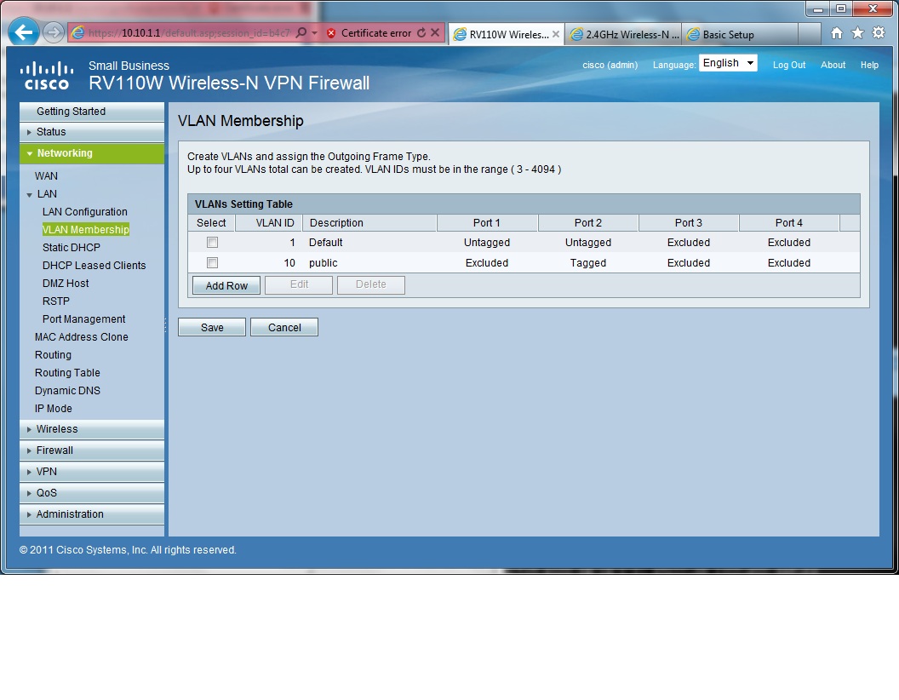The image size is (899, 700).
Task: Collapse the LAN submenu
Action: [29, 194]
